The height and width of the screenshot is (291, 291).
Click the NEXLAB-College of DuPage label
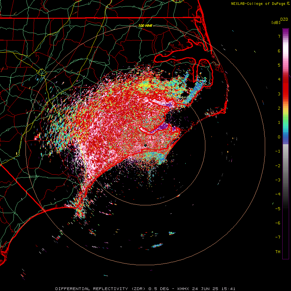point(258,4)
